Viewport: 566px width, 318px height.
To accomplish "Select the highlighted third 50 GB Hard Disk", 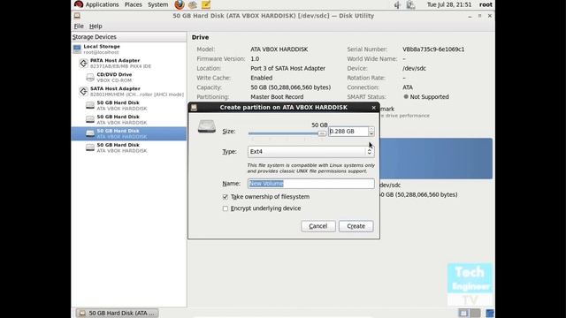I will (x=129, y=133).
